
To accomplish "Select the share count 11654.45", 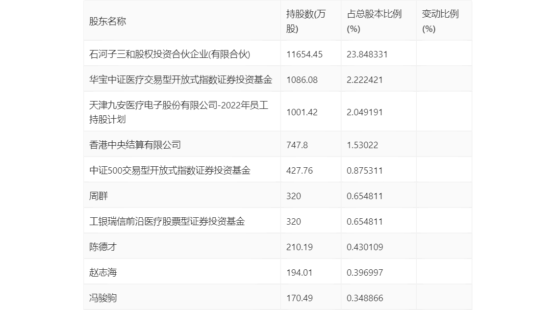I will coord(304,54).
